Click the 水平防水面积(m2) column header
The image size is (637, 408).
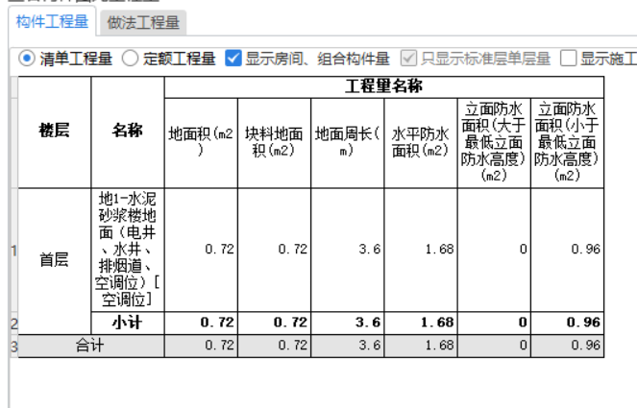point(421,143)
